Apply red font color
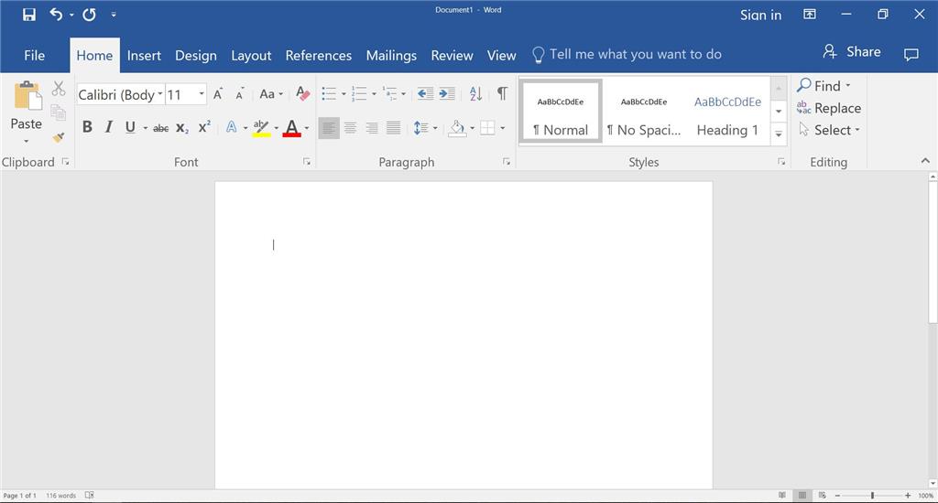 point(291,128)
